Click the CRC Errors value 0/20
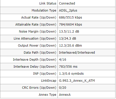116x99 pixels. pos(63,88)
